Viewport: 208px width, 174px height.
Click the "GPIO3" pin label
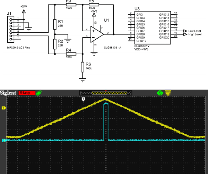140,18
